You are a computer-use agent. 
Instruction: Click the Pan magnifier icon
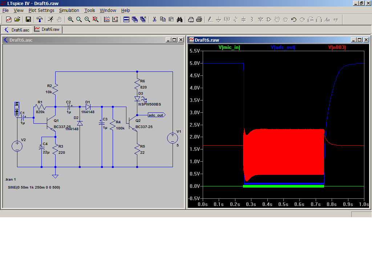[x=79, y=20]
